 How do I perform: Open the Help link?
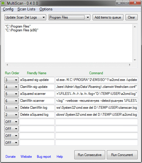pos(60,157)
